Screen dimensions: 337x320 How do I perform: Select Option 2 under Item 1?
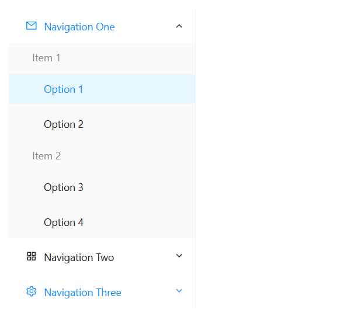click(x=64, y=124)
